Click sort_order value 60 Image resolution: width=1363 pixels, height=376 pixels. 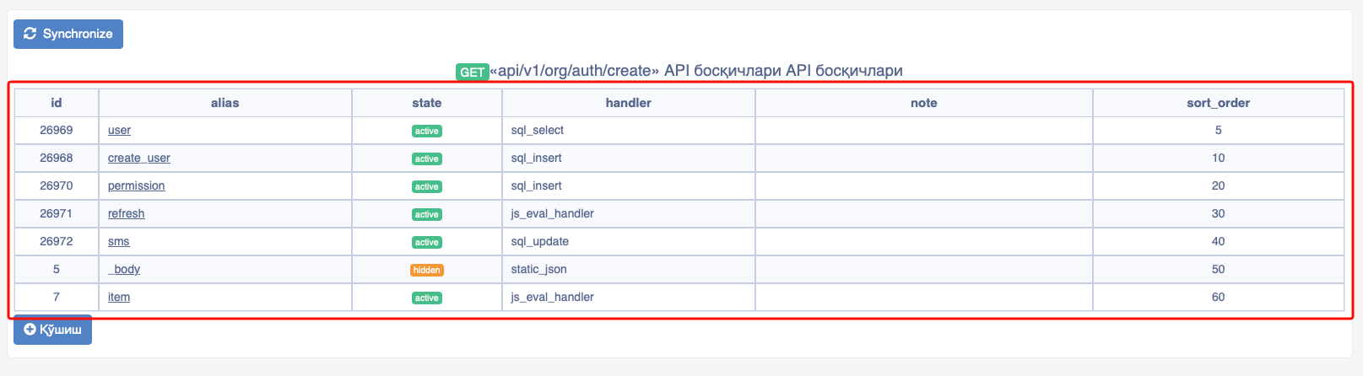click(1219, 297)
